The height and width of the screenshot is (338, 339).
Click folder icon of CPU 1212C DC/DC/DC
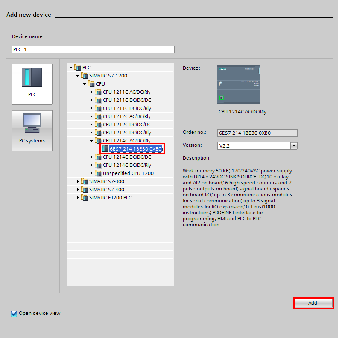click(x=98, y=125)
